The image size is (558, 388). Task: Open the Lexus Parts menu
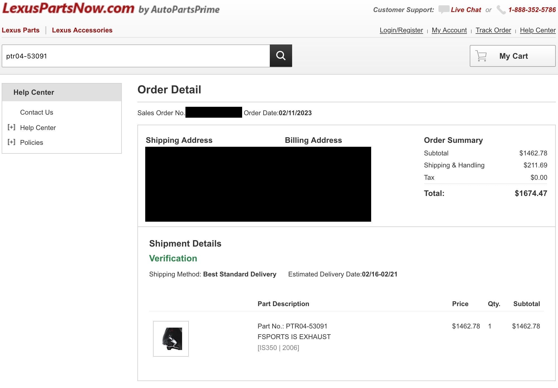[x=21, y=30]
